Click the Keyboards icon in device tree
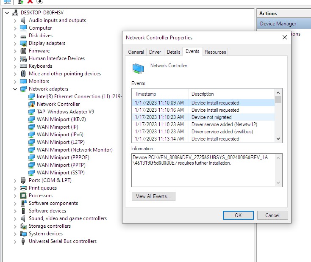This screenshot has width=311, height=262. [x=24, y=66]
